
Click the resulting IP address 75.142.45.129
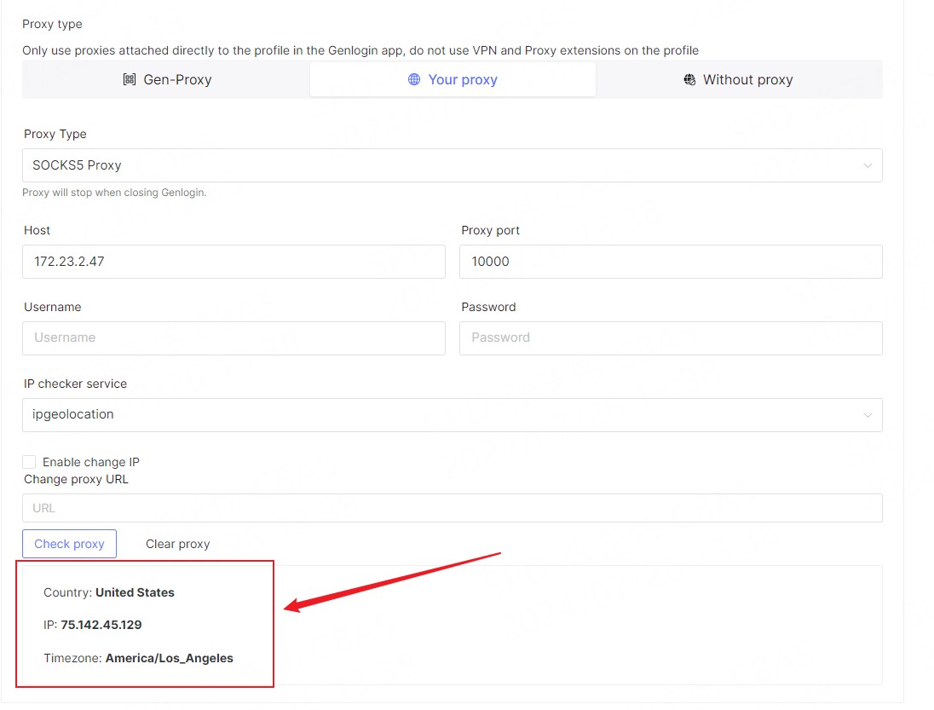pos(101,625)
